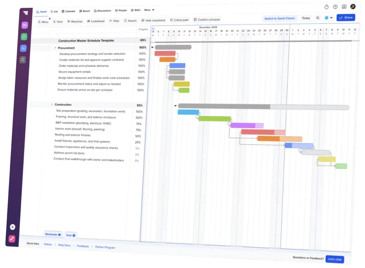The image size is (365, 268).
Task: Open the timer stopwatch icon
Action: 327,7
